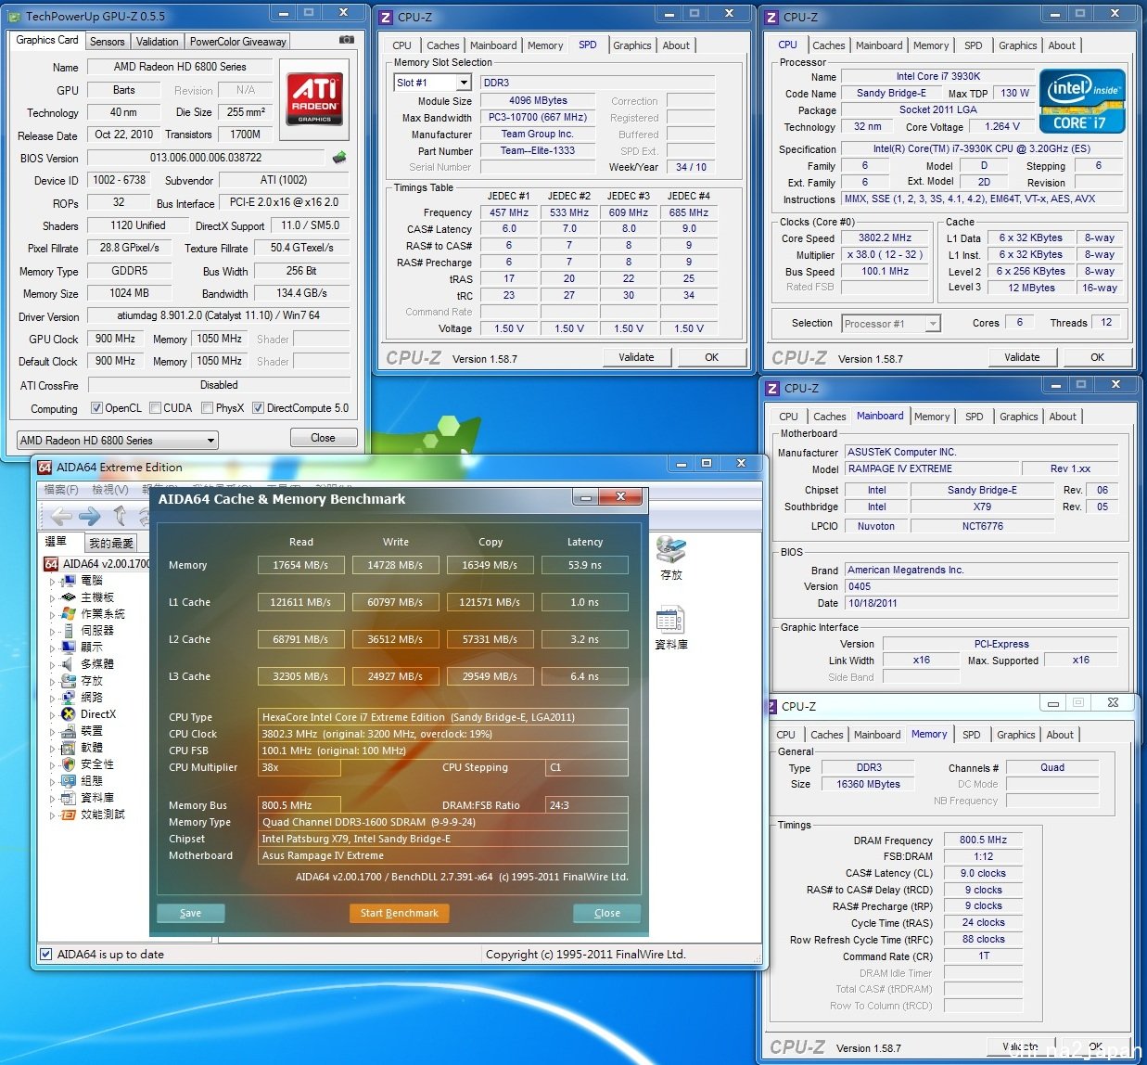
Task: Click Save in the AIDA64 benchmark dialog
Action: pyautogui.click(x=190, y=913)
